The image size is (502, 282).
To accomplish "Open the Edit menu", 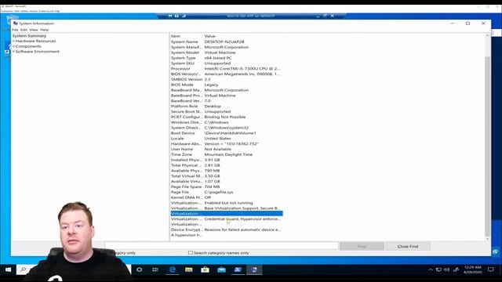I will [x=24, y=30].
